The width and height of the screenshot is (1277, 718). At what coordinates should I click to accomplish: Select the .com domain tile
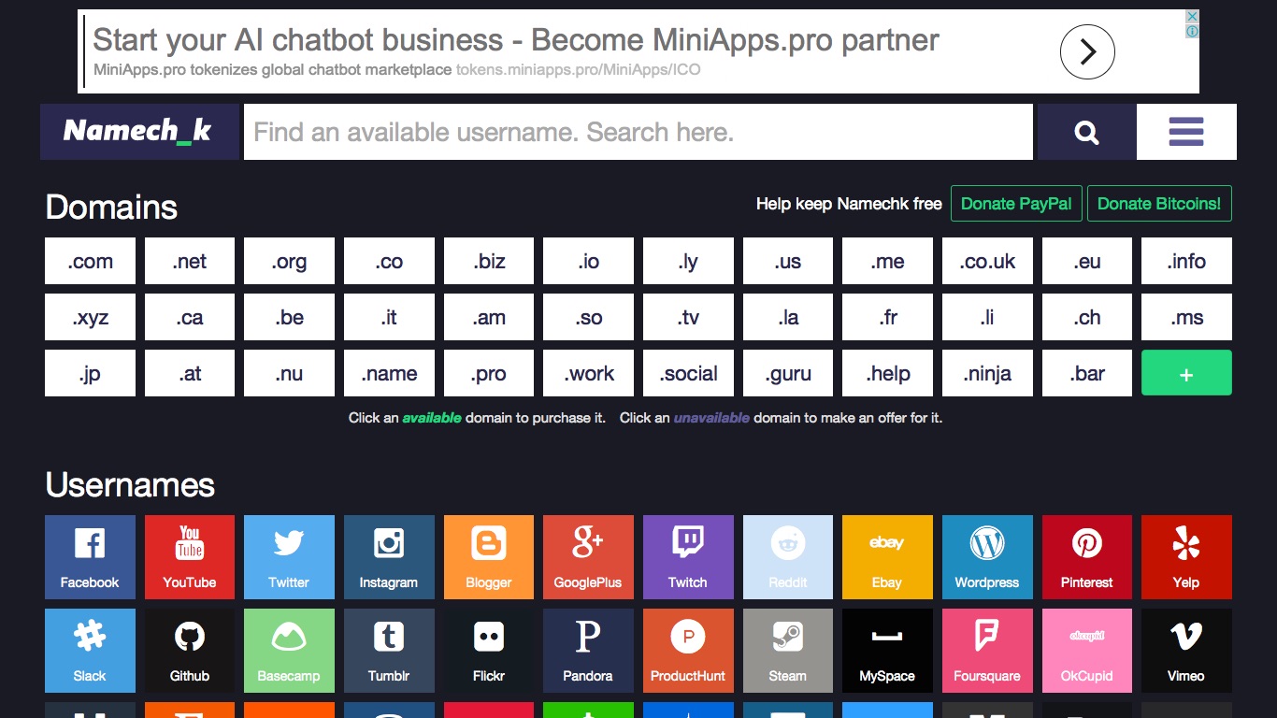click(x=90, y=262)
